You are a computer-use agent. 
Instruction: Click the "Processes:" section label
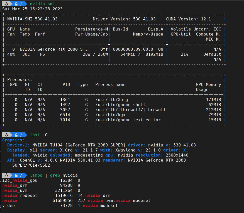coord(20,79)
